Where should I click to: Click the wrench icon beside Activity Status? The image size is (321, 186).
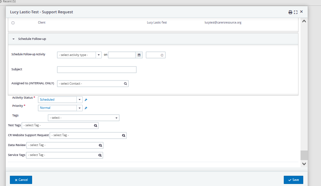click(86, 100)
